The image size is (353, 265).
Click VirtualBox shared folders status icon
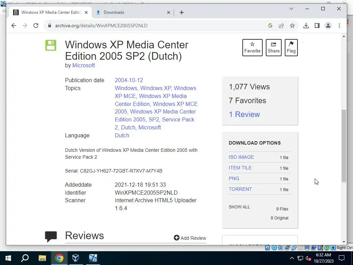coord(300,248)
